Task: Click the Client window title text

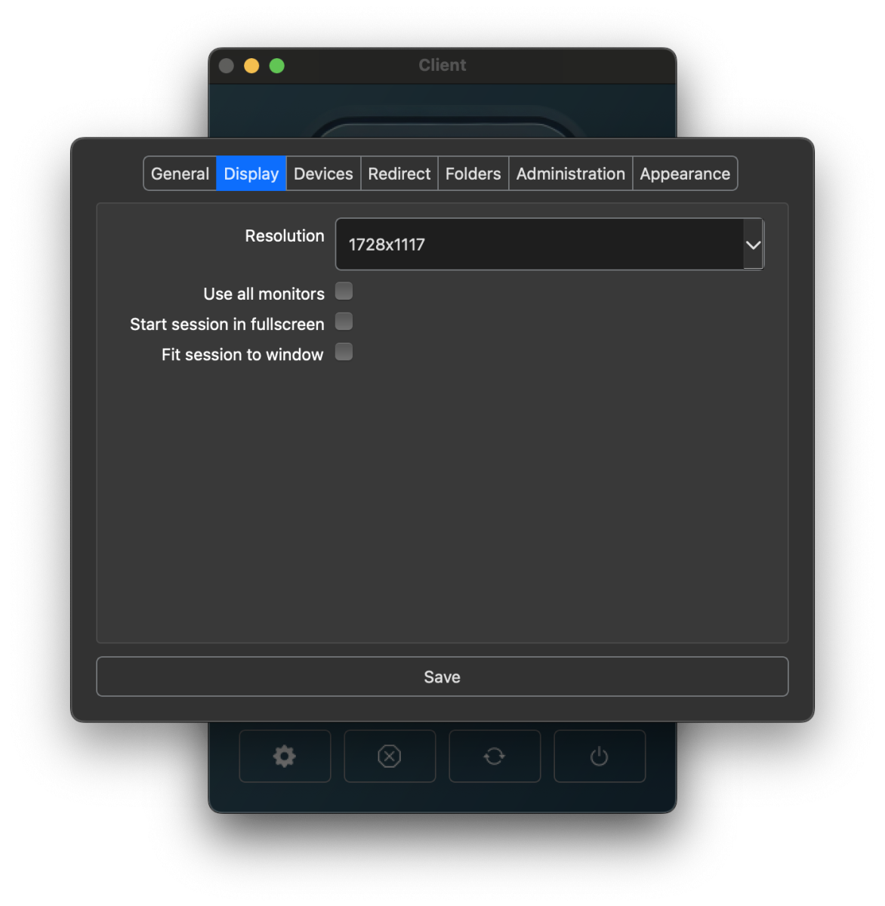Action: coord(442,65)
